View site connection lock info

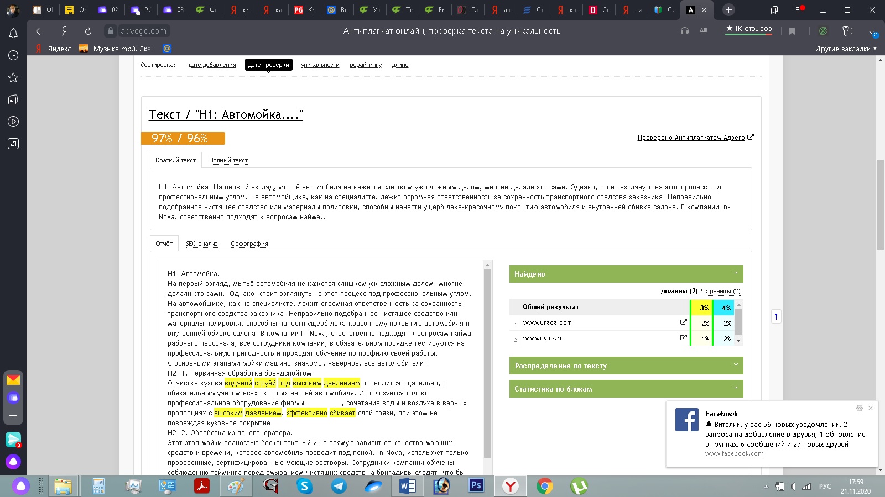[111, 31]
